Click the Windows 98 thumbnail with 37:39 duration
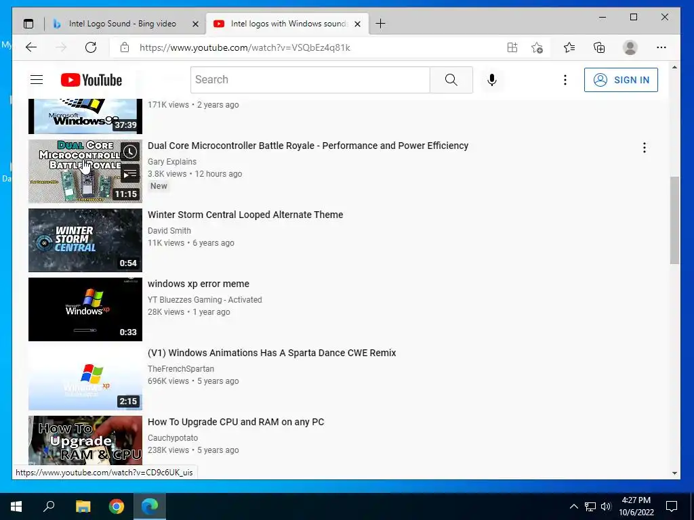This screenshot has width=694, height=520. coord(85,116)
